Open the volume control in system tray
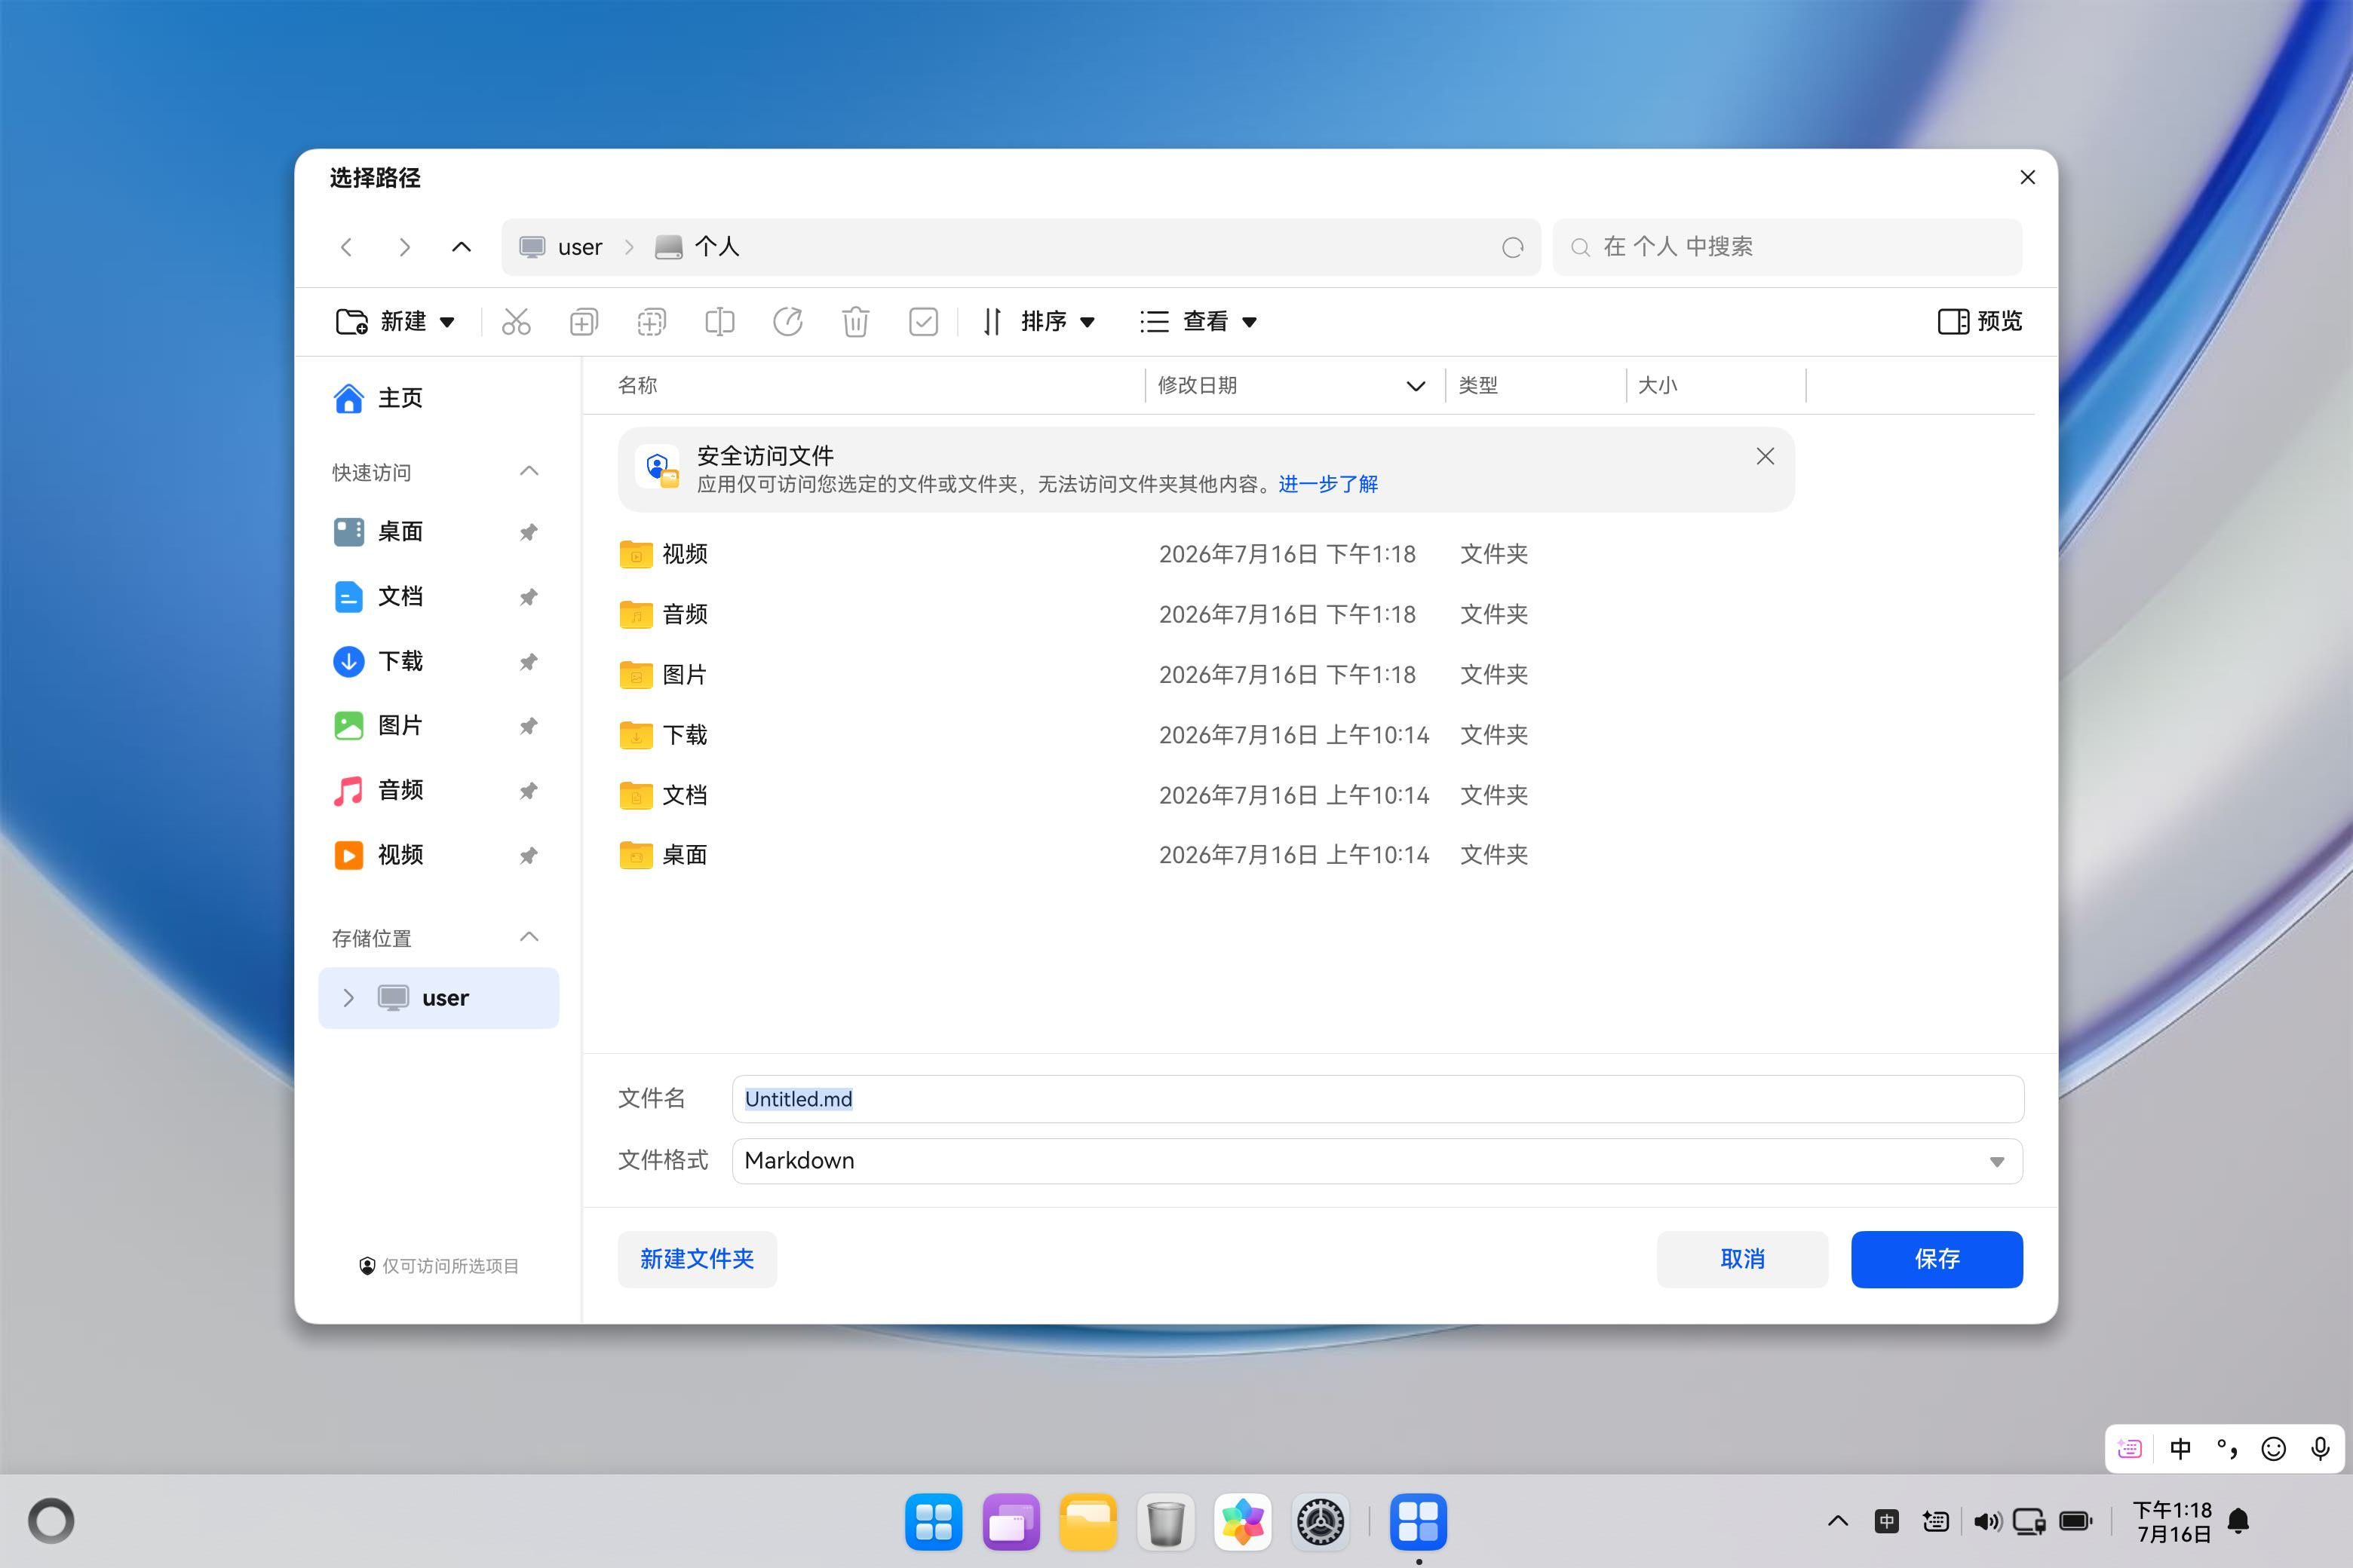 (x=1986, y=1522)
